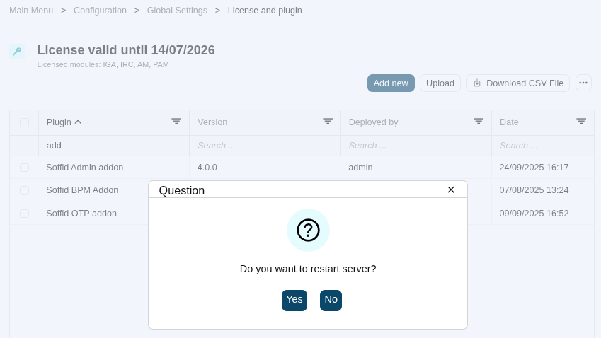Close the Question dialog with X
Image resolution: width=601 pixels, height=338 pixels.
(x=451, y=190)
